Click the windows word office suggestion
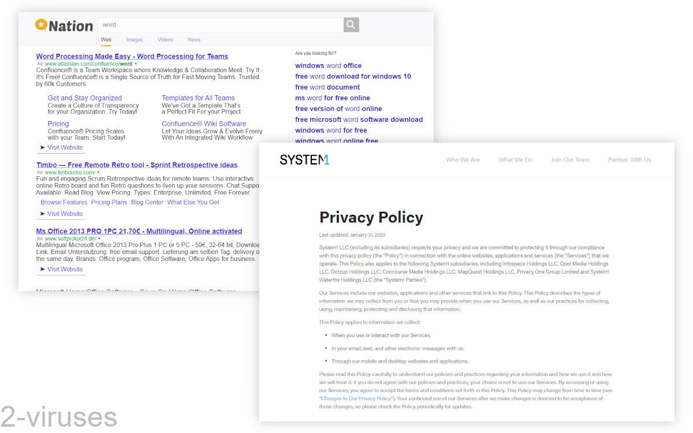 point(329,65)
